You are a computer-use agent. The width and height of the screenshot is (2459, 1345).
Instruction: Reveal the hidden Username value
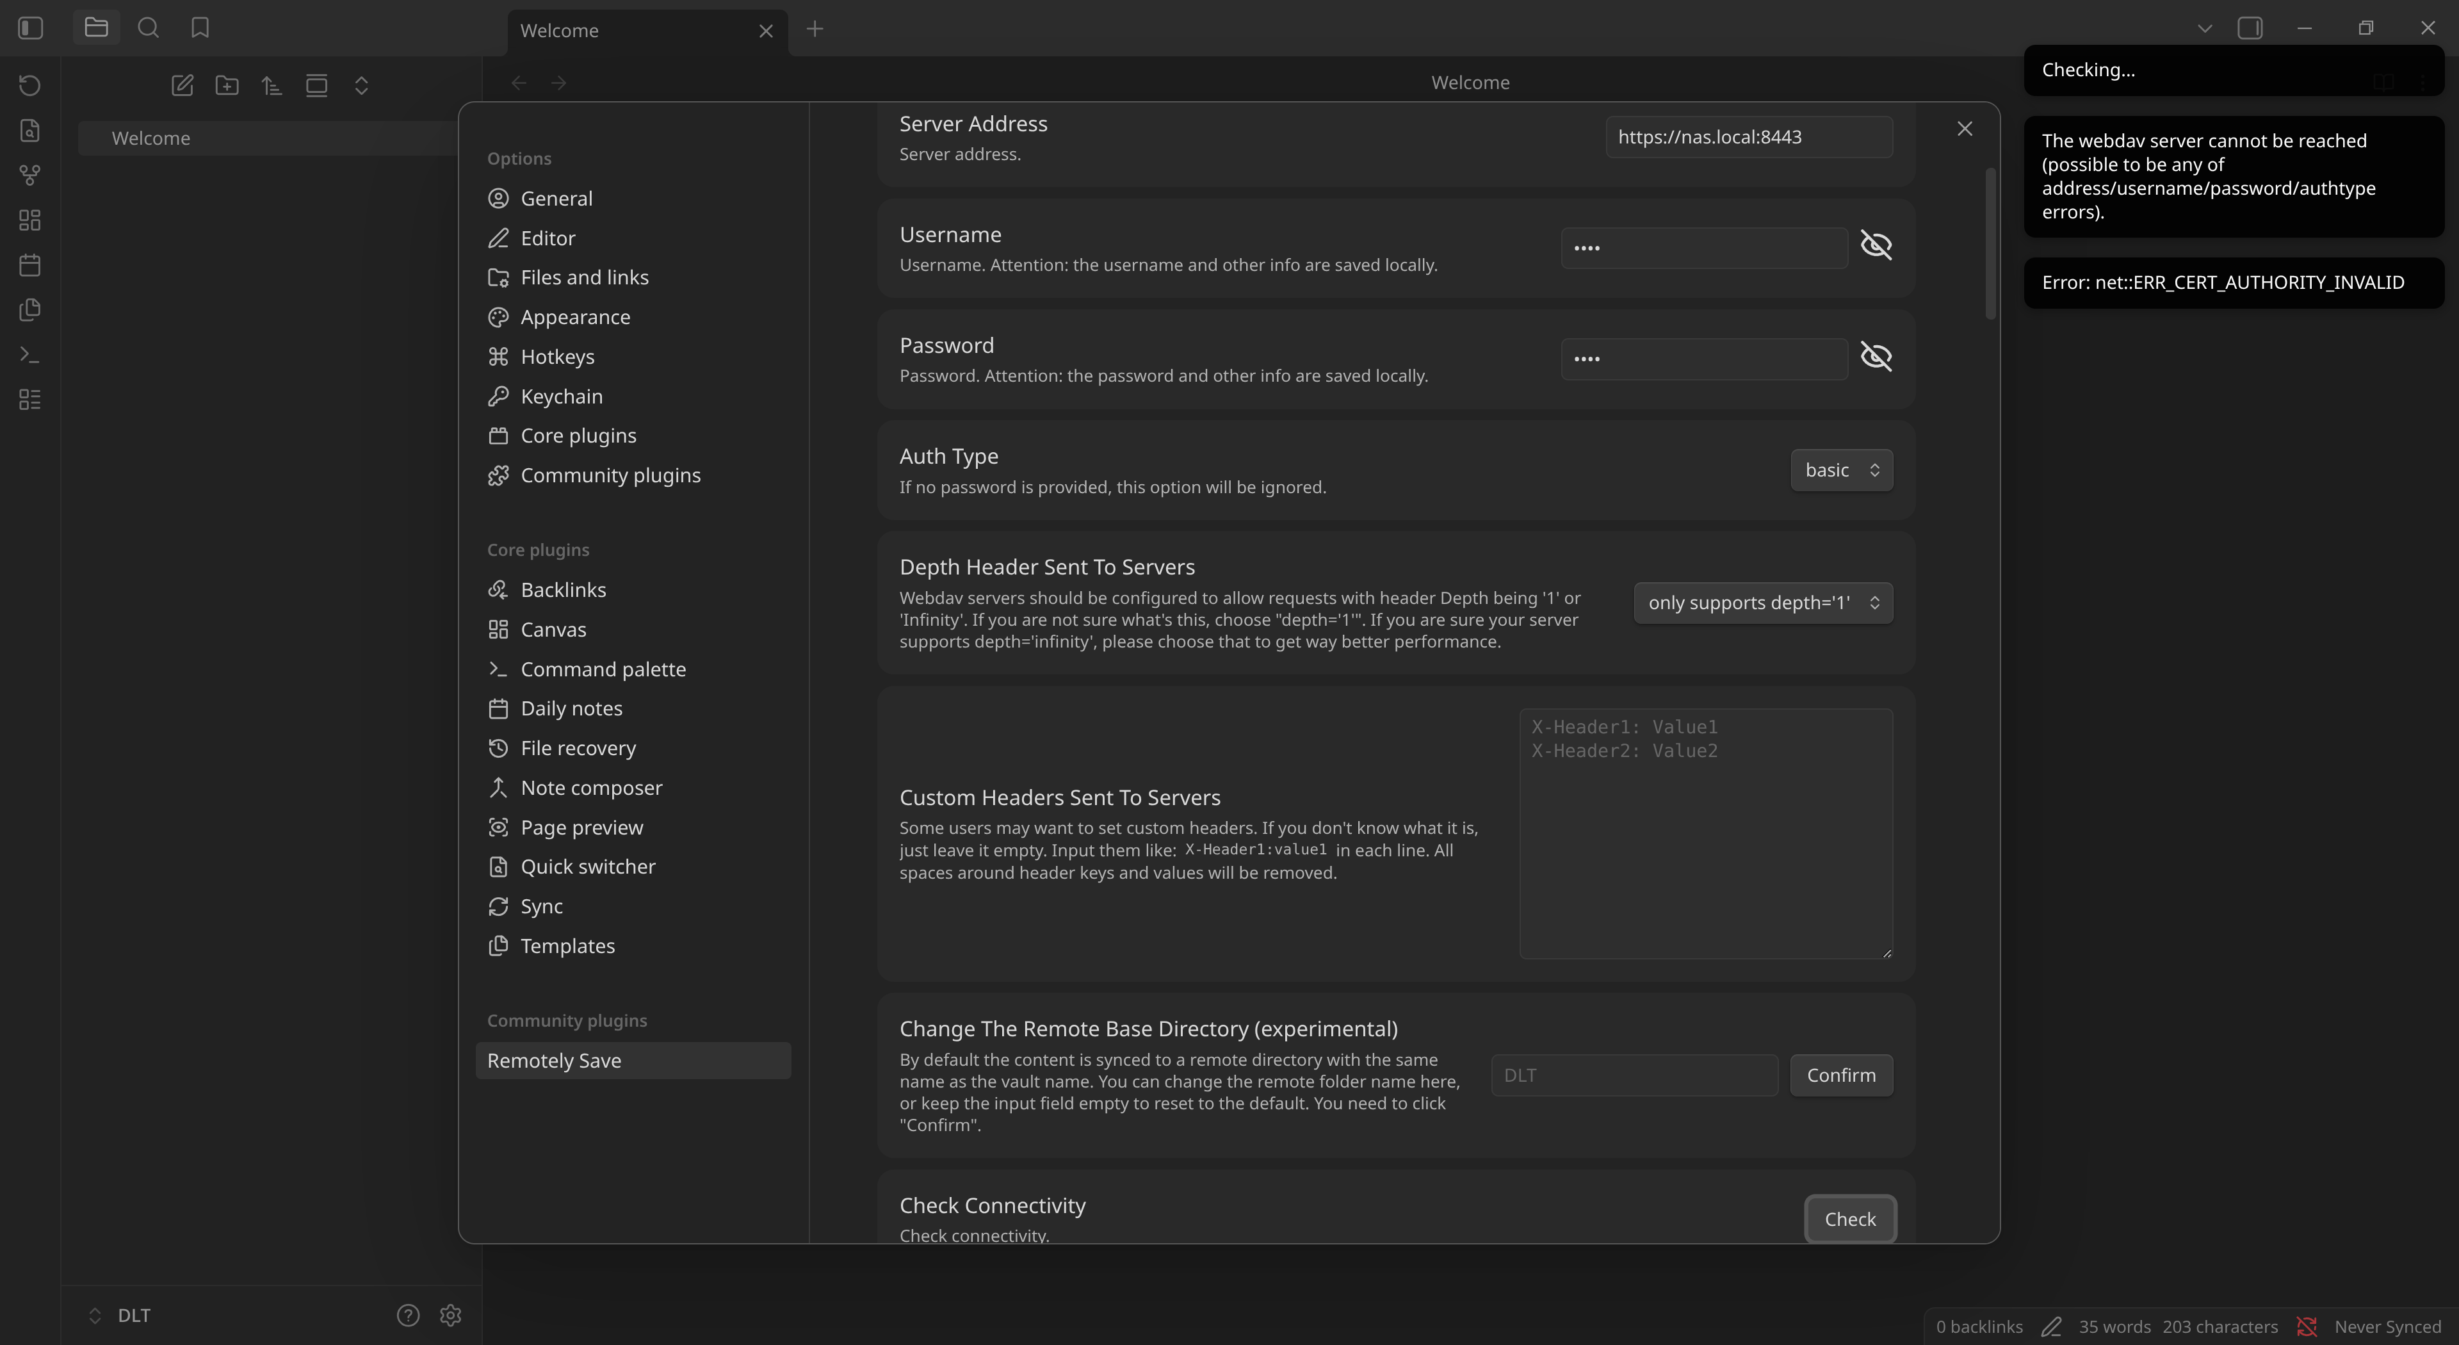click(1876, 245)
